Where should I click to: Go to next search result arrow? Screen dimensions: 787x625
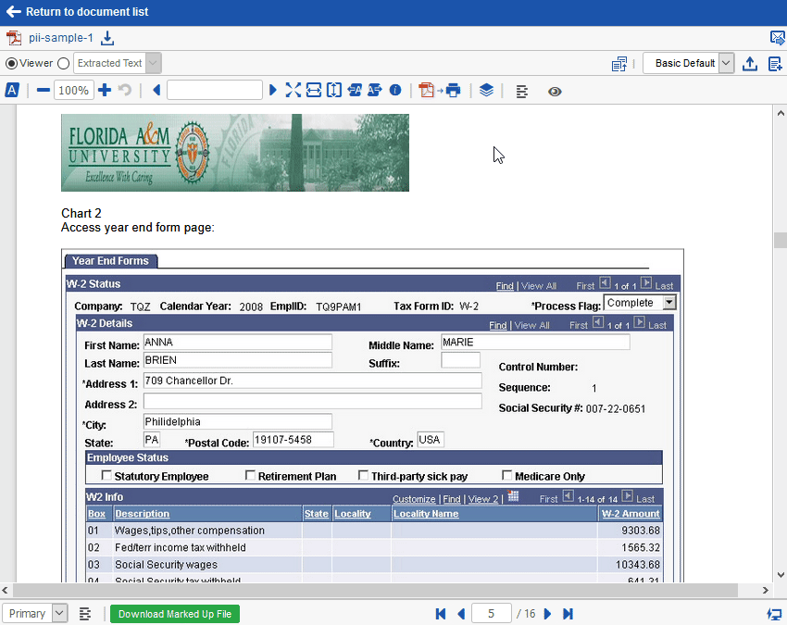coord(272,91)
